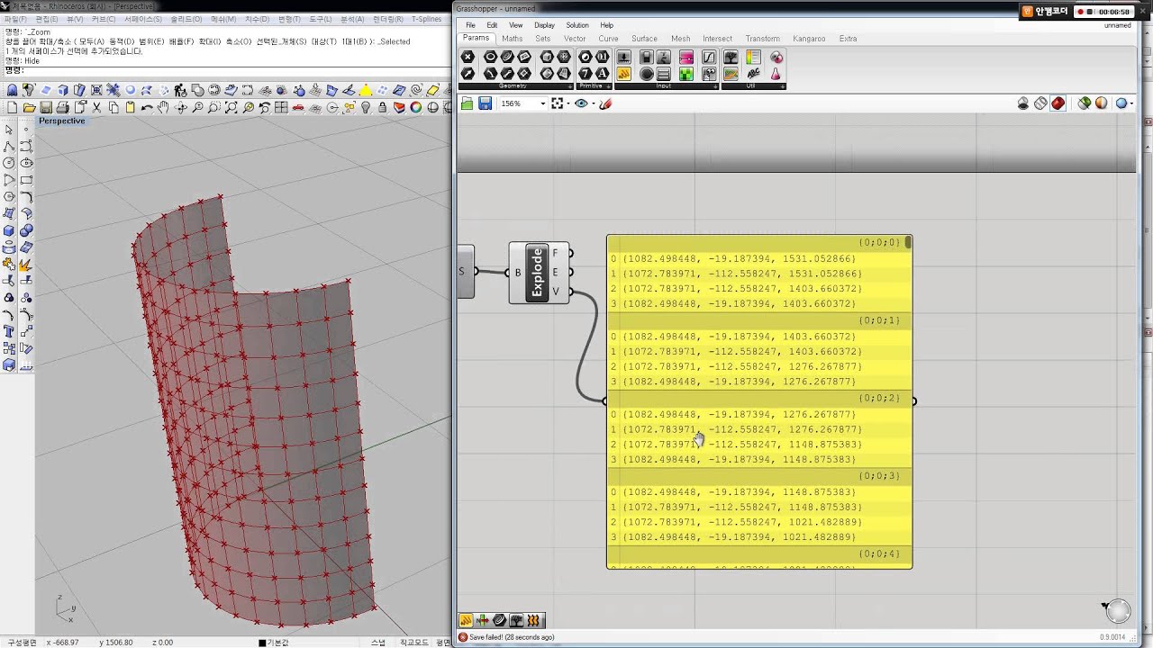Select the box solid tool in Rhino sidebar
This screenshot has height=648, width=1153.
click(9, 230)
